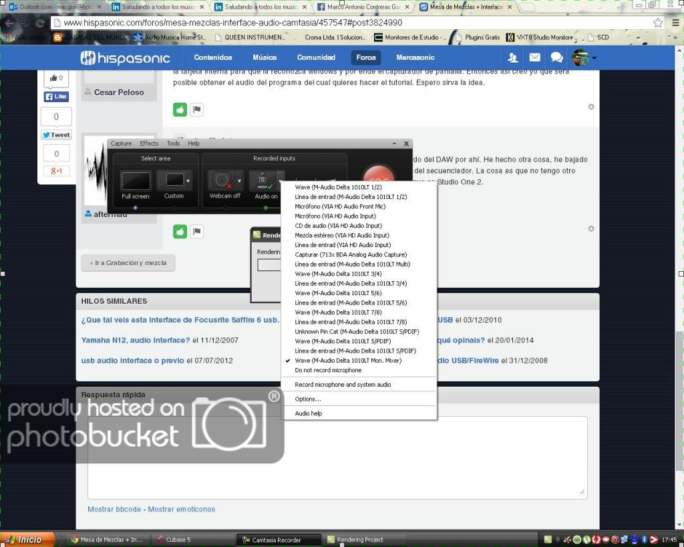Viewport: 684px width, 547px height.
Task: Open Camtasia Tools menu
Action: tap(173, 144)
